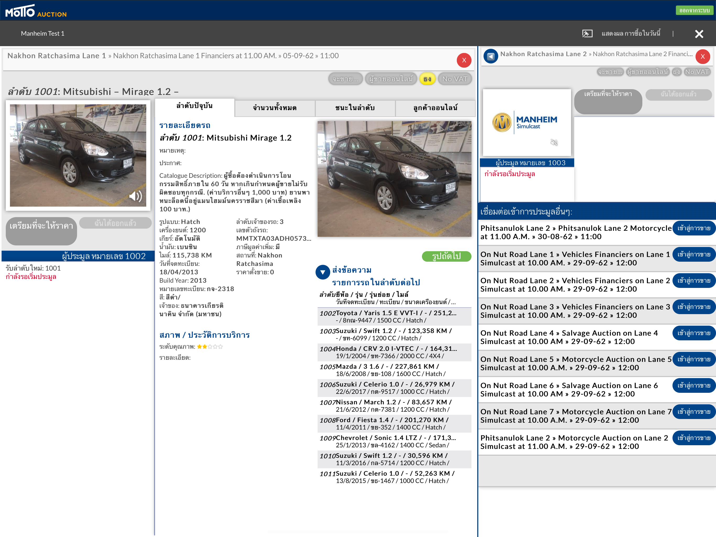Click the greyed 'I'm out' button in Lane 1
This screenshot has width=716, height=537.
(115, 223)
